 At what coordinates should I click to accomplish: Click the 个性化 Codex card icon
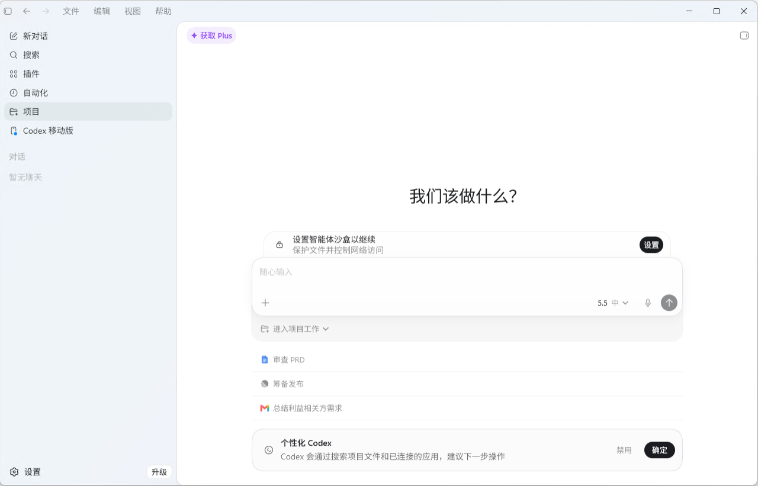tap(269, 450)
